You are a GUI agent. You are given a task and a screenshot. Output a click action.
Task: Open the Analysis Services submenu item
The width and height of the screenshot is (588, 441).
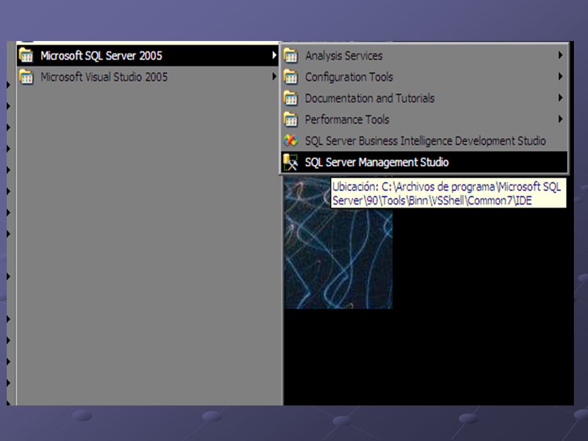point(424,56)
